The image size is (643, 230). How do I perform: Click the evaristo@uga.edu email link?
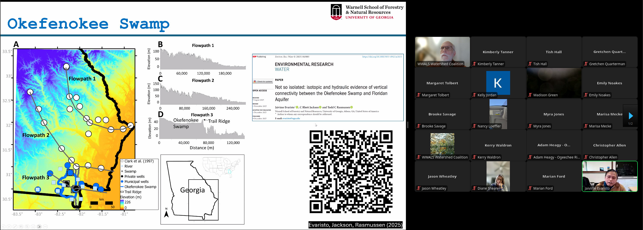[x=291, y=118]
